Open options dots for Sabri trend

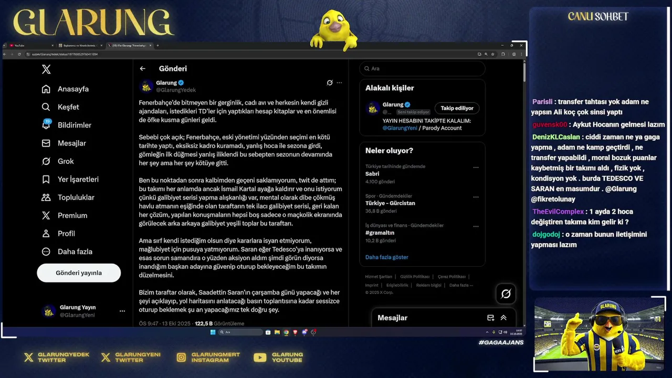[476, 167]
